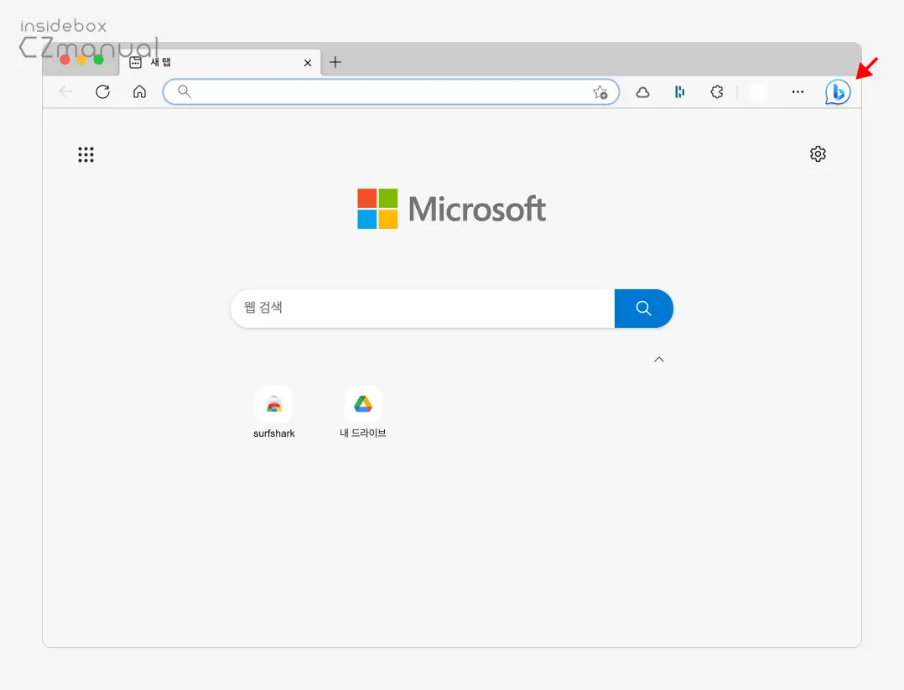Open the 내 드라이브 quick link
This screenshot has width=904, height=690.
362,412
